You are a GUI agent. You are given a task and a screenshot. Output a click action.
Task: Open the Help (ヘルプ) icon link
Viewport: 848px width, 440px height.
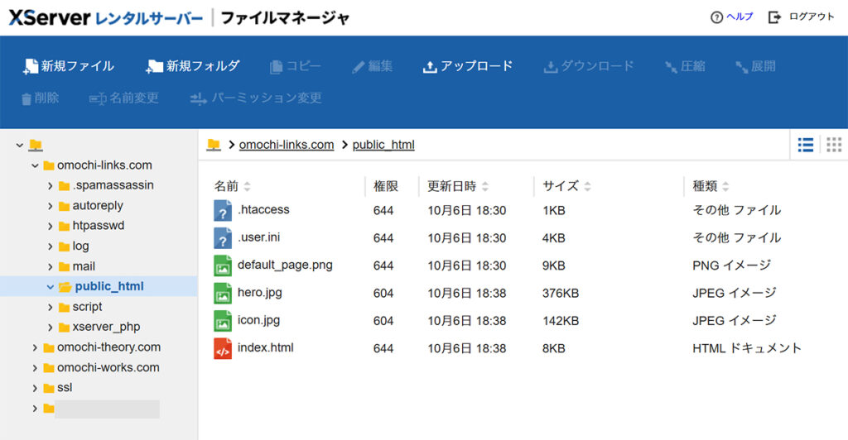(716, 17)
